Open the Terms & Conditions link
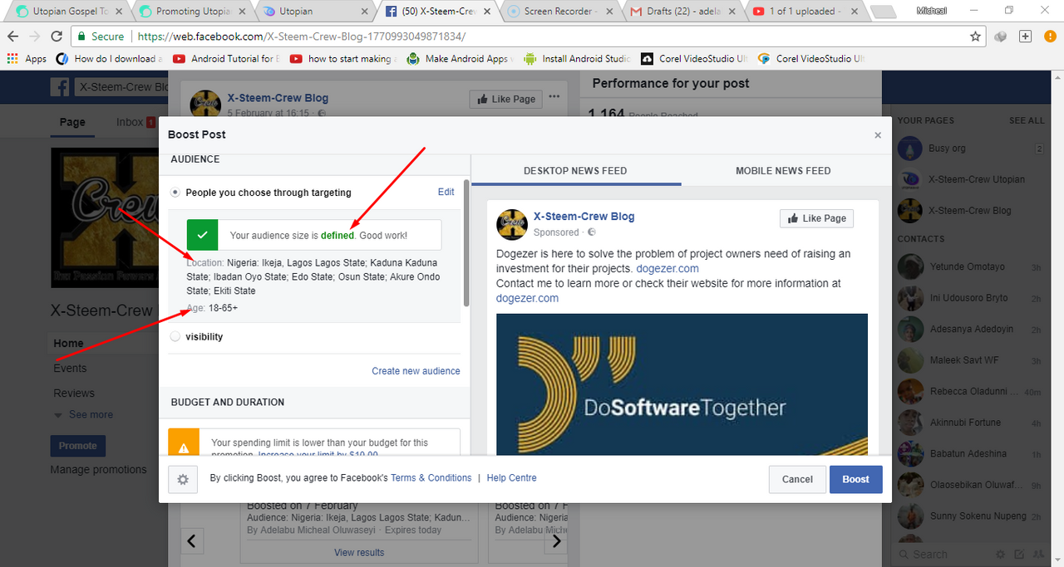Image resolution: width=1064 pixels, height=567 pixels. coord(431,478)
